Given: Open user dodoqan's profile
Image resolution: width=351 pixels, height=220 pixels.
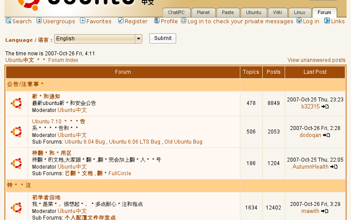Looking at the screenshot, I should (310, 135).
